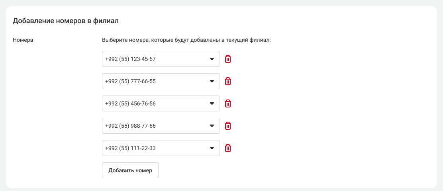Viewport: 443px width, 191px height.
Task: Remove the +992 (55) 777-66-55 entry via trash icon
Action: tap(228, 81)
